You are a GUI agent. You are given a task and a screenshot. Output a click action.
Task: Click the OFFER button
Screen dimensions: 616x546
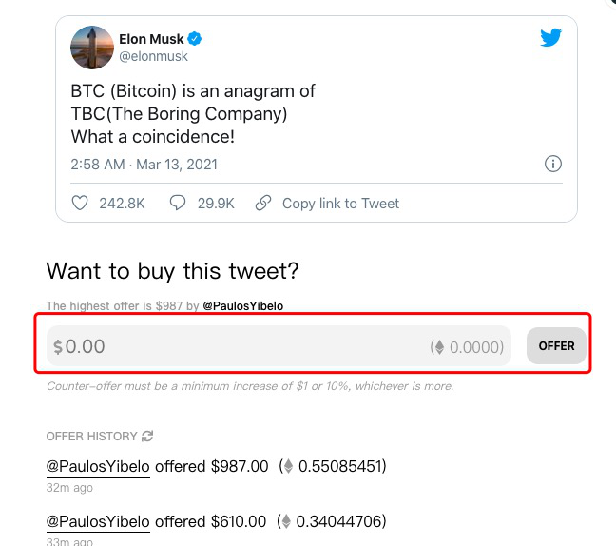[x=556, y=346]
